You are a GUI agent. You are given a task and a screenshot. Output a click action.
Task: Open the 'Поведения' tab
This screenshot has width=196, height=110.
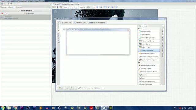click(19, 7)
